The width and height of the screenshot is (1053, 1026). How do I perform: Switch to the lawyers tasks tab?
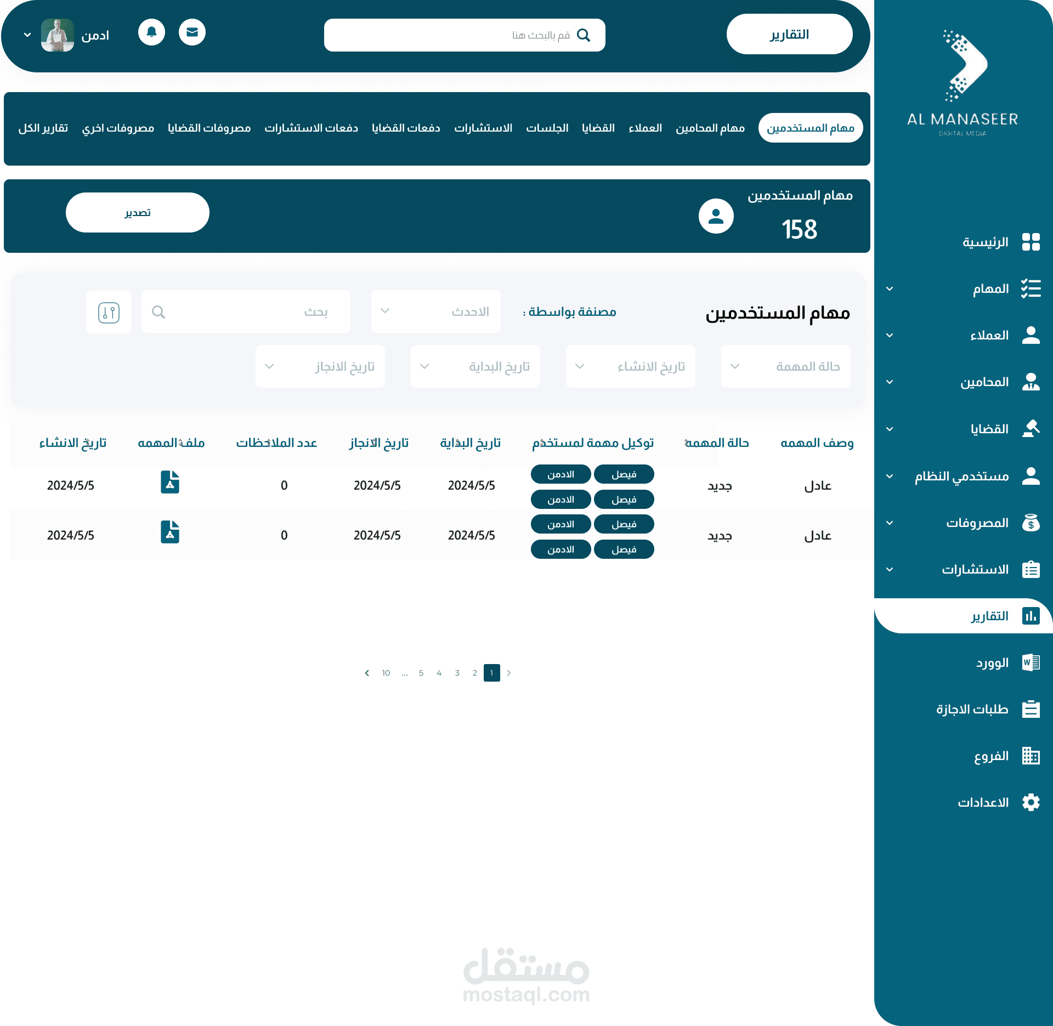coord(710,128)
